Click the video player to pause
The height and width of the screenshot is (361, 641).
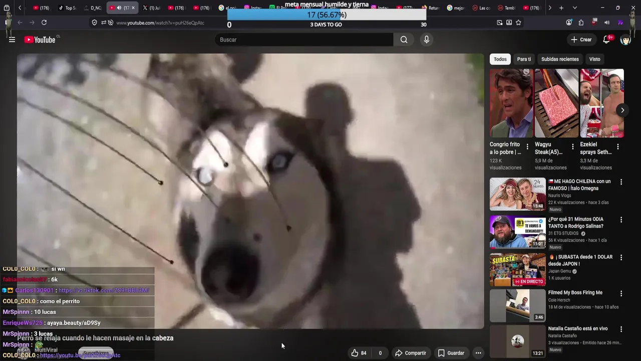(x=250, y=191)
